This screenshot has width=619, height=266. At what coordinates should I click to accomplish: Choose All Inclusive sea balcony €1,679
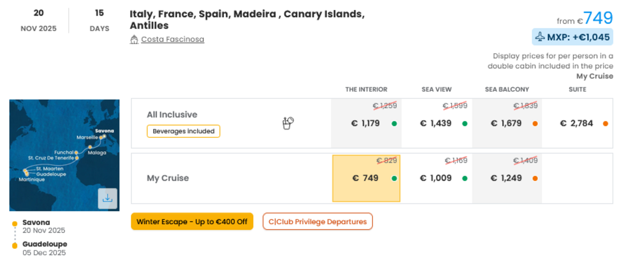[x=507, y=123]
